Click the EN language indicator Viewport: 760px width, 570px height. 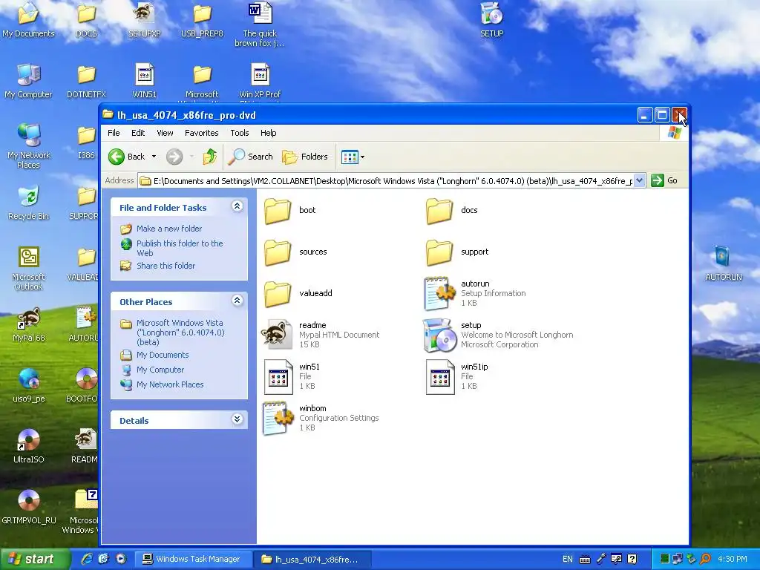[x=568, y=560]
